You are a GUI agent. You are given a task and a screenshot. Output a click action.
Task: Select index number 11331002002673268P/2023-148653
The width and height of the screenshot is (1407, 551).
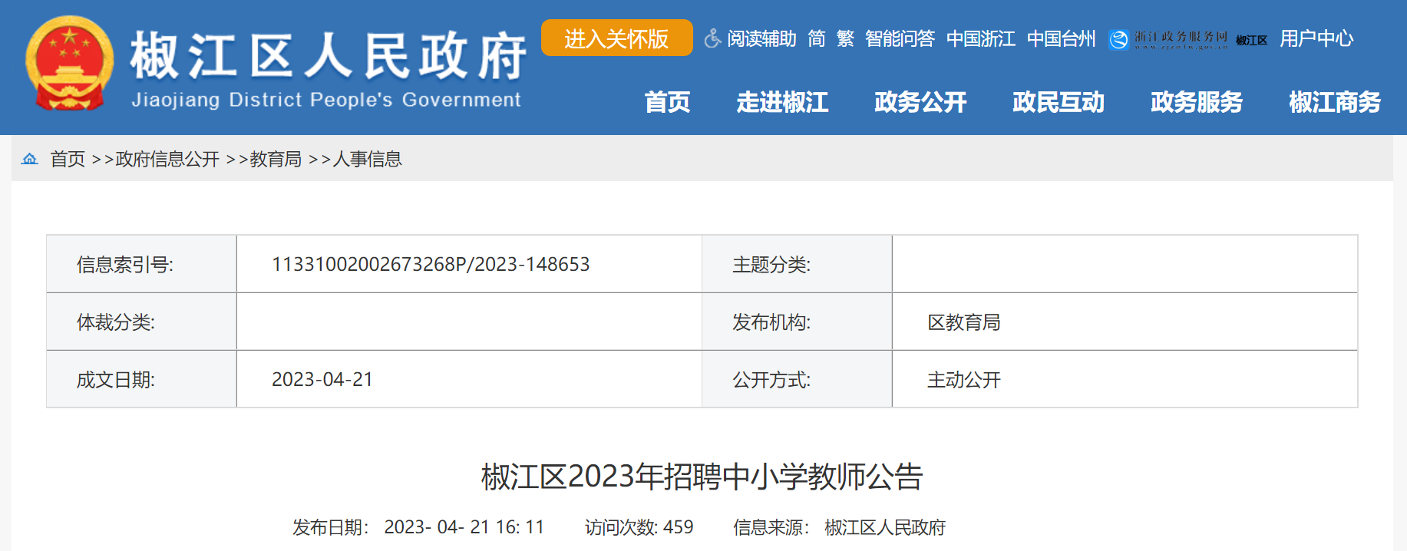coord(431,264)
